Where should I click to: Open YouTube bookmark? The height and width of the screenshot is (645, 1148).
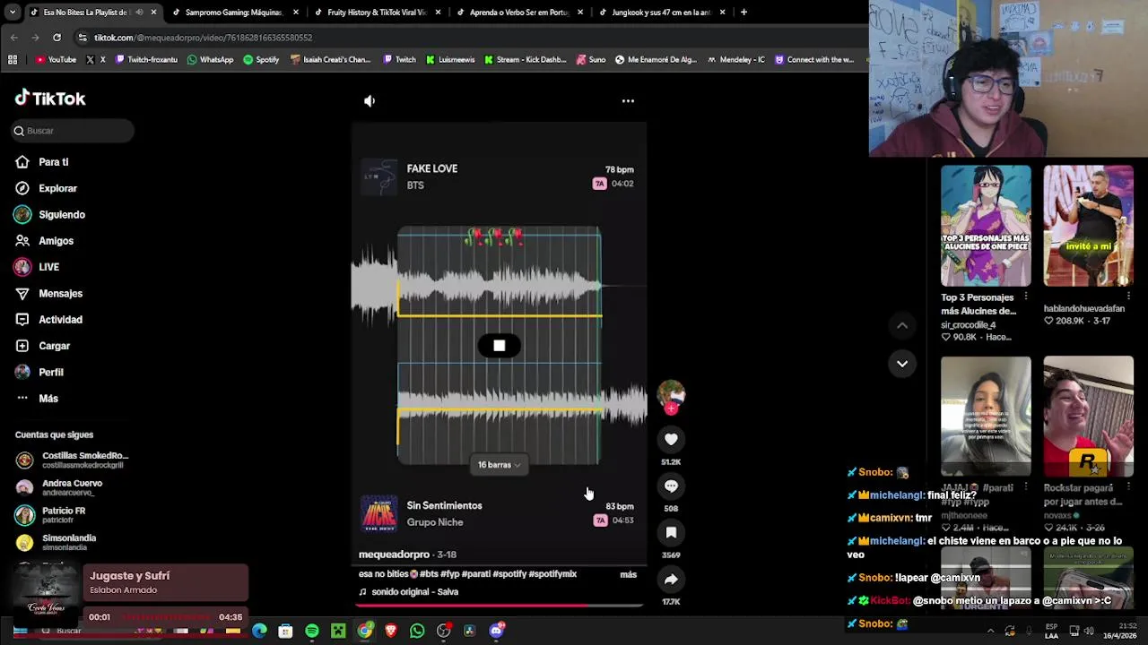pos(56,60)
